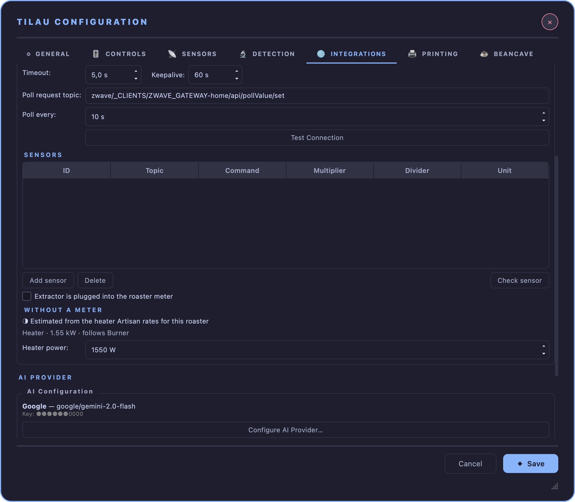The image size is (575, 502).
Task: Close the Tilau Configuration dialog
Action: [550, 22]
